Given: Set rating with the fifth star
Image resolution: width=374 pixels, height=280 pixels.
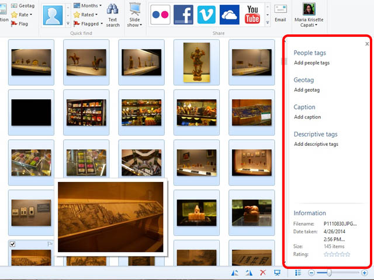Looking at the screenshot, I should tap(348, 254).
